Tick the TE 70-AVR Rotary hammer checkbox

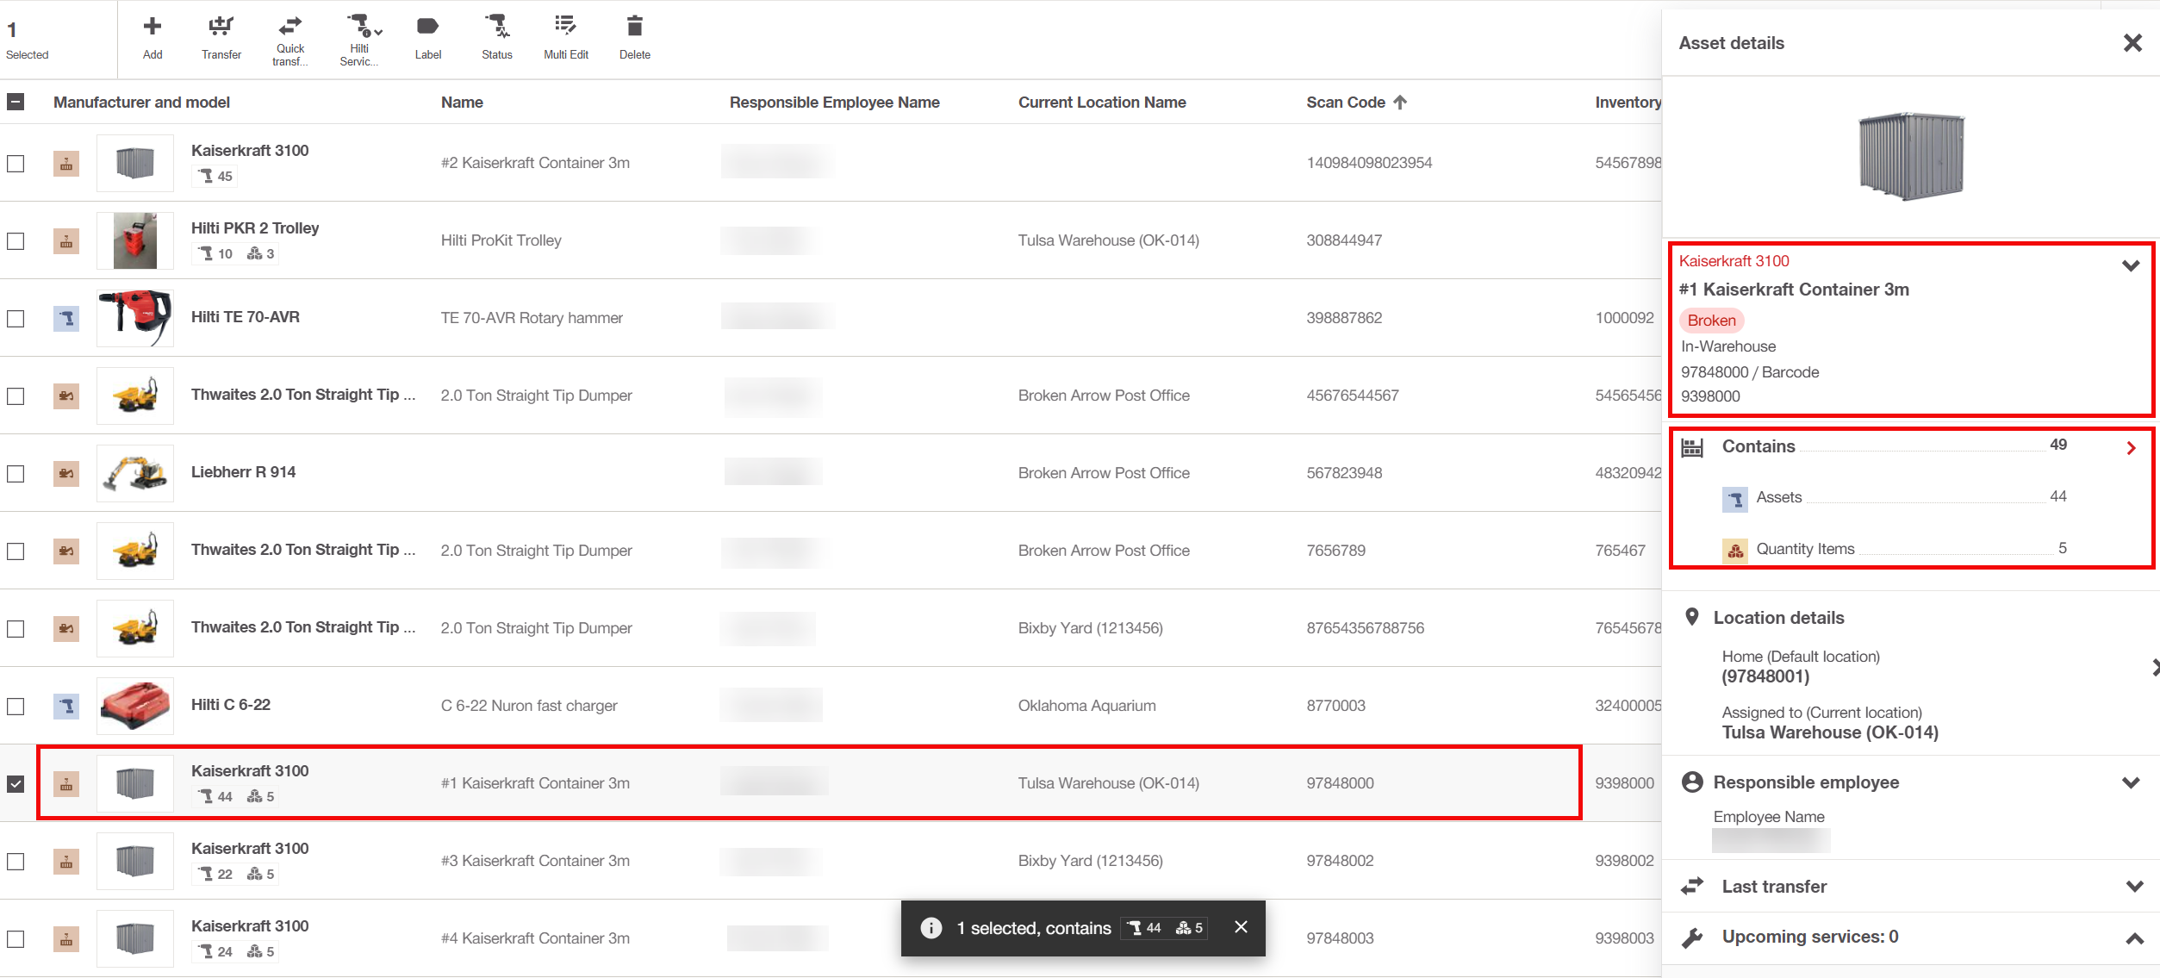(x=16, y=318)
